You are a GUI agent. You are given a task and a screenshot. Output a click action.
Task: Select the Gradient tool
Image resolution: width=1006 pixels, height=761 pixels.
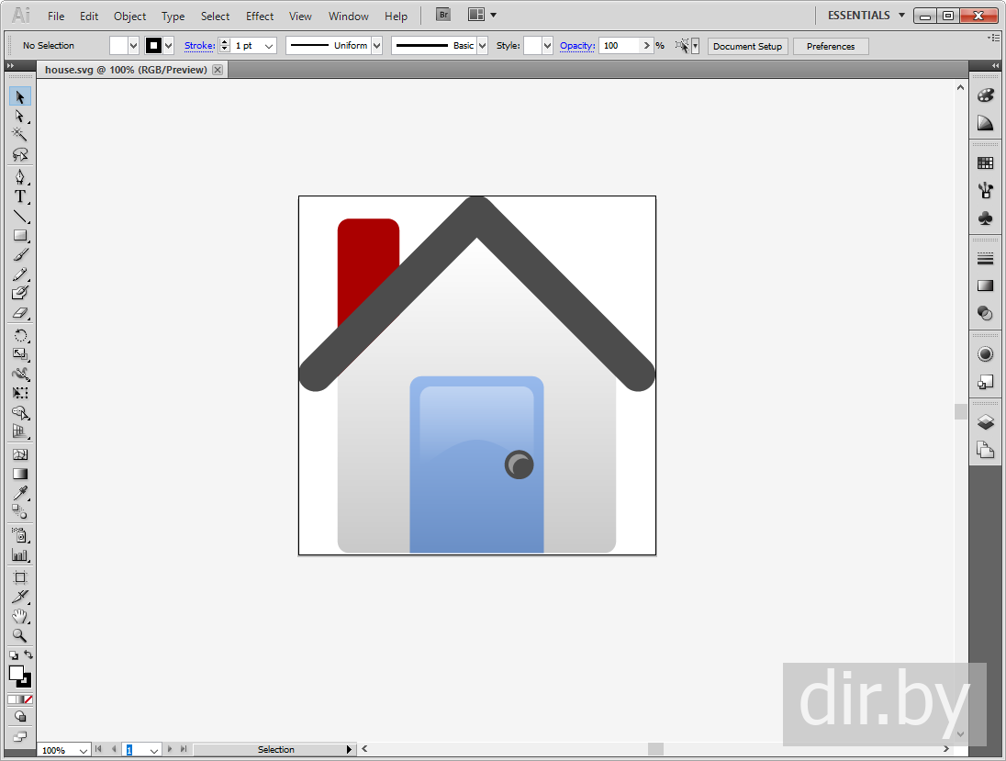[x=20, y=474]
